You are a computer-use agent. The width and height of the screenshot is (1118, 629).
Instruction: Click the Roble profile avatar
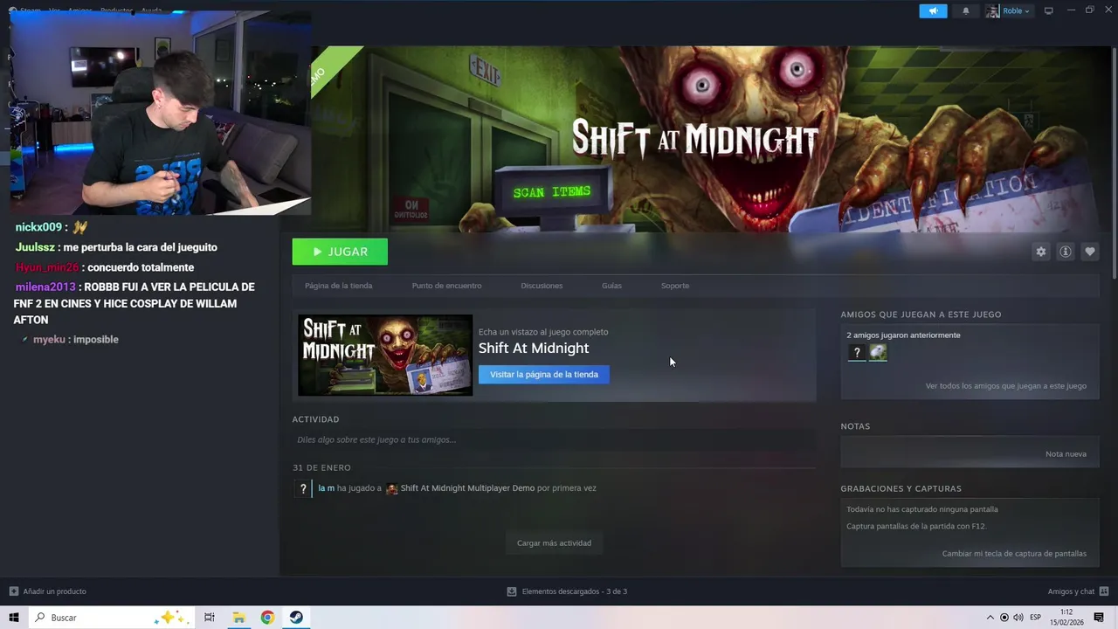coord(992,10)
